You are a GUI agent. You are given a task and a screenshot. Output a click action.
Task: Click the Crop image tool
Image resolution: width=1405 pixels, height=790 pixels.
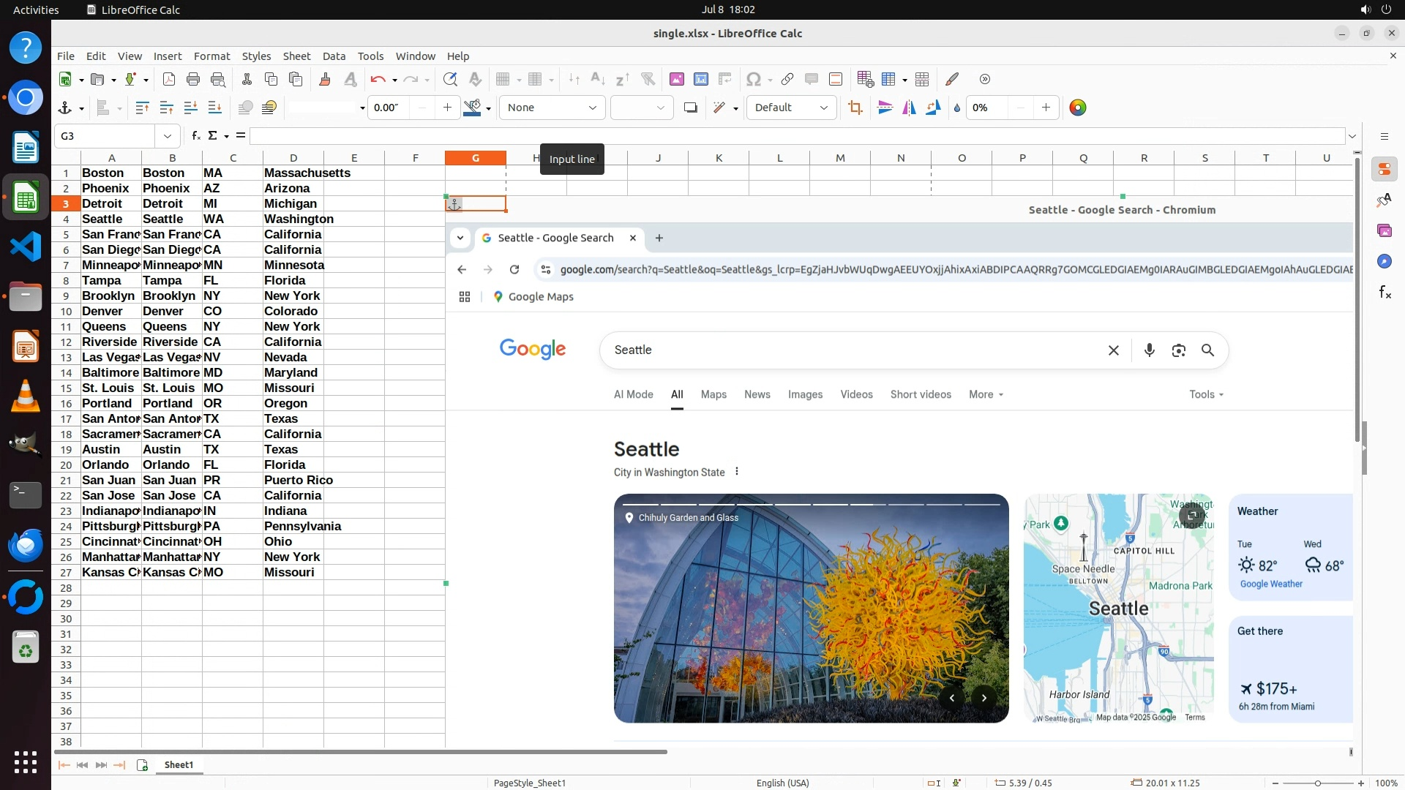pos(855,108)
